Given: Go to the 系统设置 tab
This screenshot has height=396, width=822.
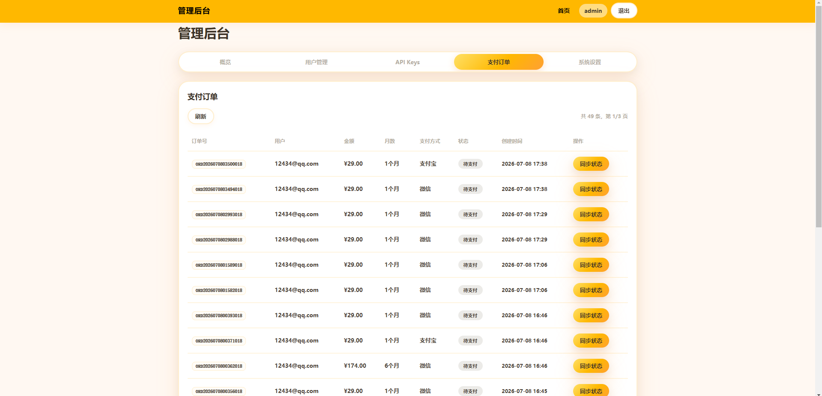Looking at the screenshot, I should pos(590,62).
